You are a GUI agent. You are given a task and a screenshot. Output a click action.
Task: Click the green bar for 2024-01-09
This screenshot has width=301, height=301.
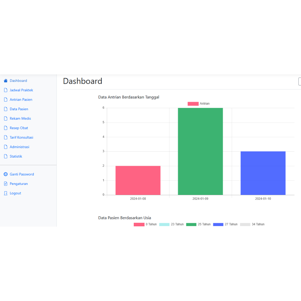coord(200,151)
